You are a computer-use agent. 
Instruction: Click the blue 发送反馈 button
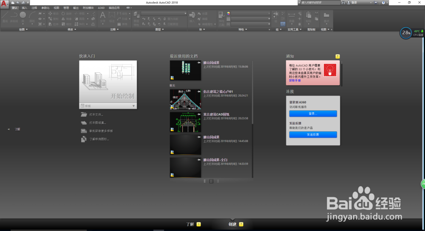coord(313,134)
